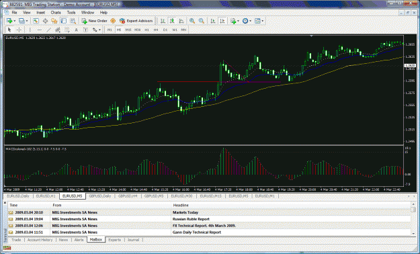The image size is (420, 254).
Task: Select the cursor pointer tool
Action: 9,30
